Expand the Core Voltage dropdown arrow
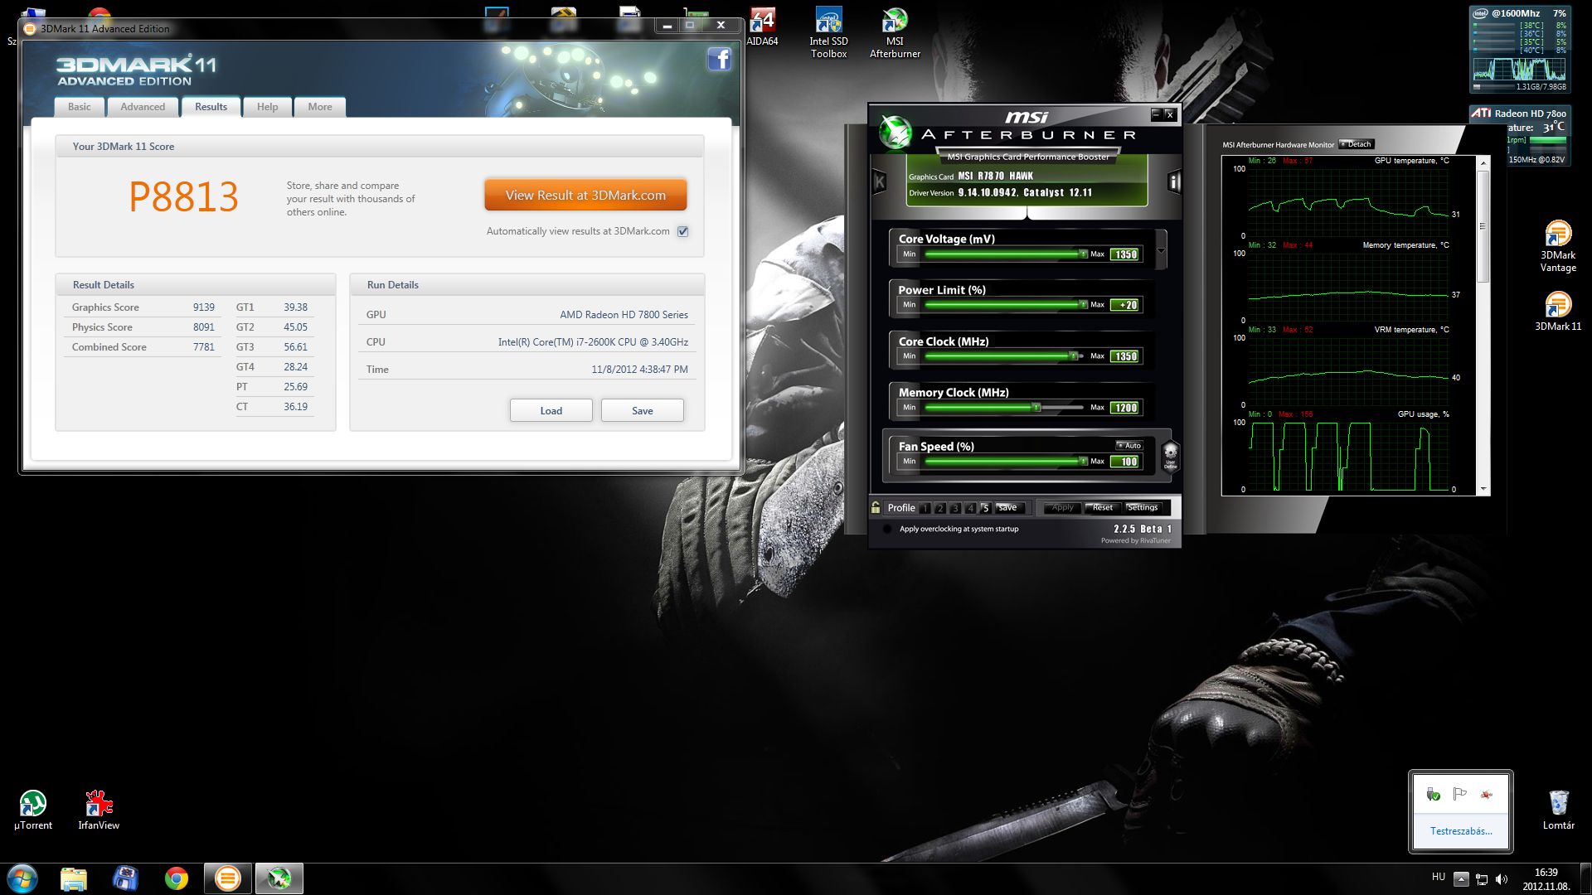This screenshot has height=895, width=1592. (1161, 249)
